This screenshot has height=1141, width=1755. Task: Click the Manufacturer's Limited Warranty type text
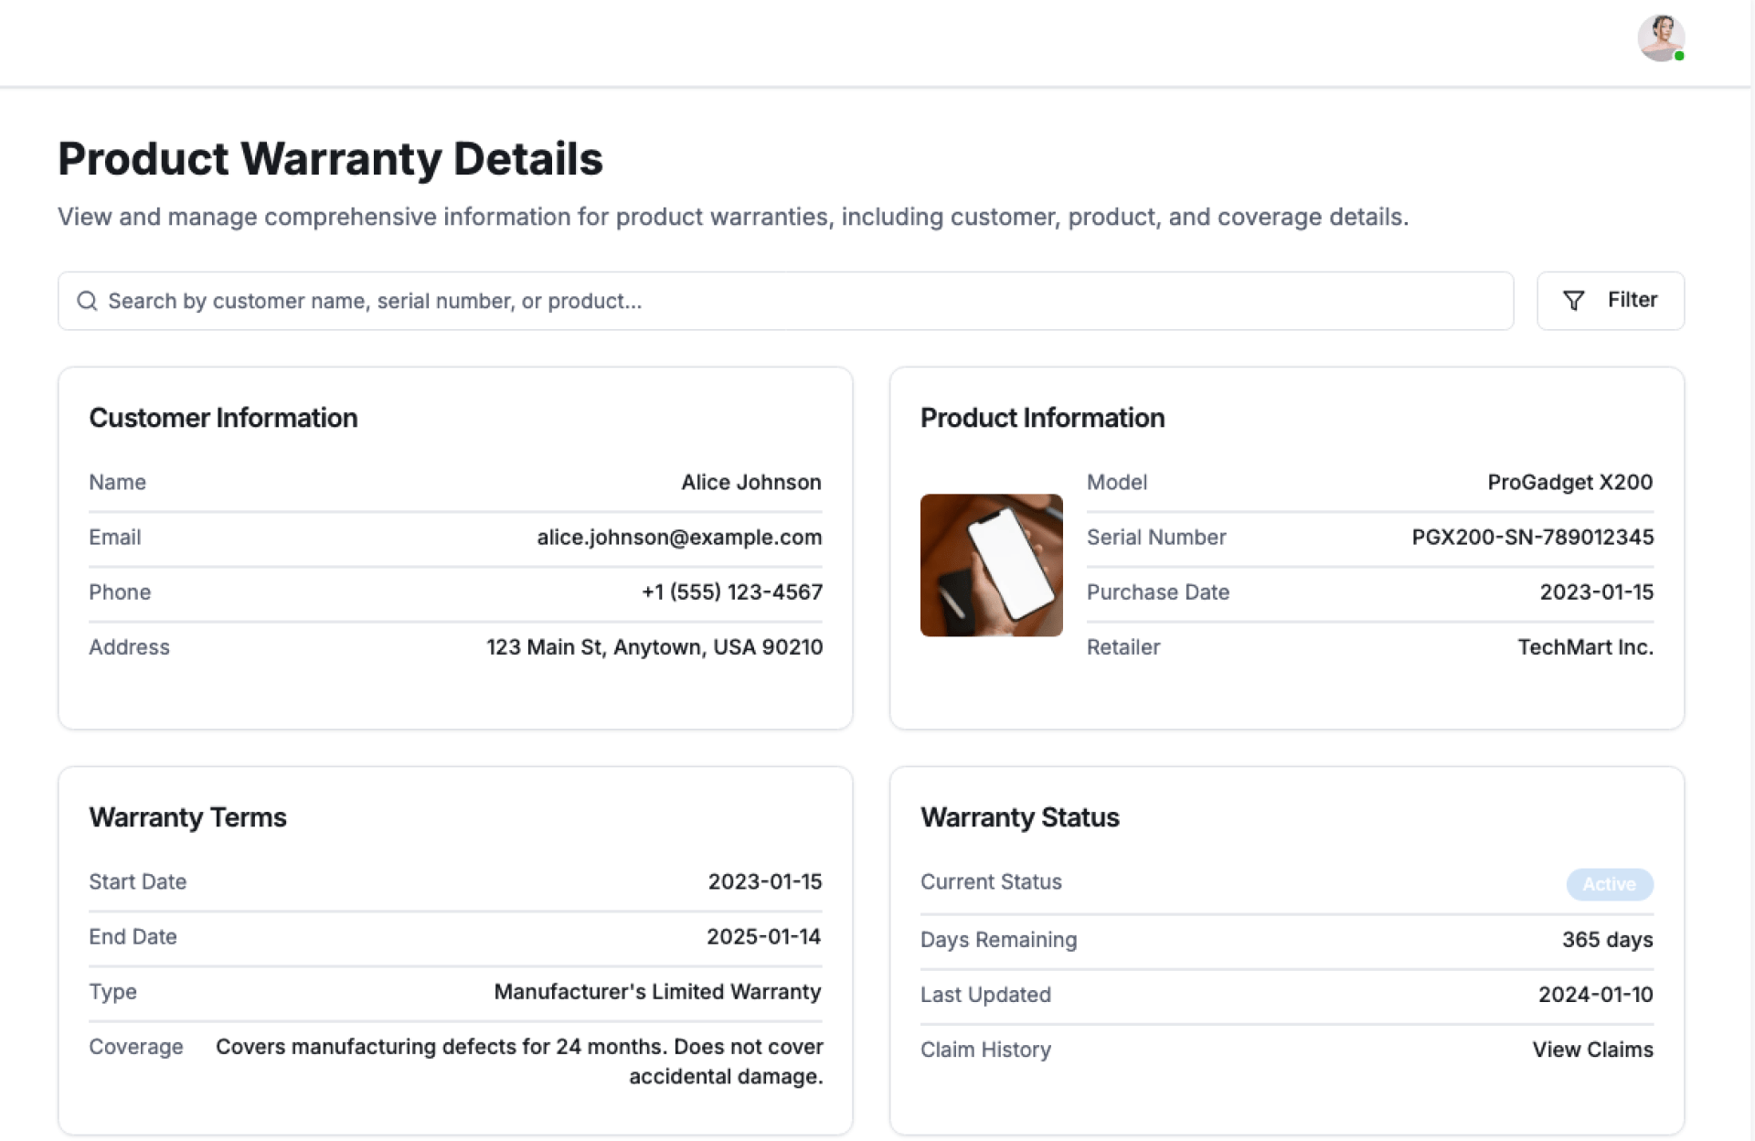point(657,992)
